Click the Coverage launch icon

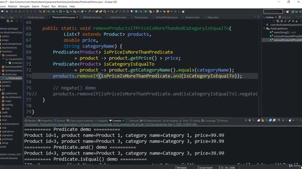67,11
